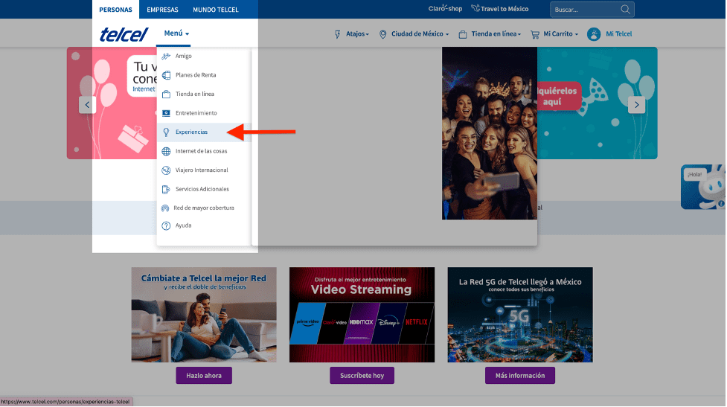This screenshot has height=407, width=727.
Task: Expand the Ciudad de México location selector
Action: pyautogui.click(x=414, y=34)
